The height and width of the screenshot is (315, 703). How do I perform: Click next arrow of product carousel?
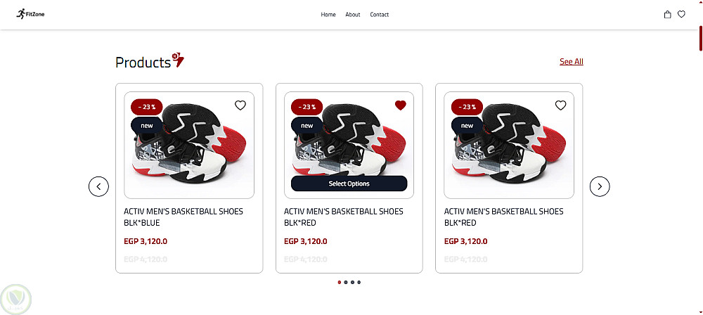600,186
